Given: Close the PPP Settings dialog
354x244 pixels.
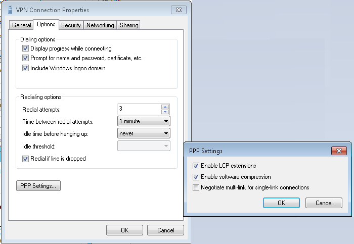Looking at the screenshot, I should (339, 151).
